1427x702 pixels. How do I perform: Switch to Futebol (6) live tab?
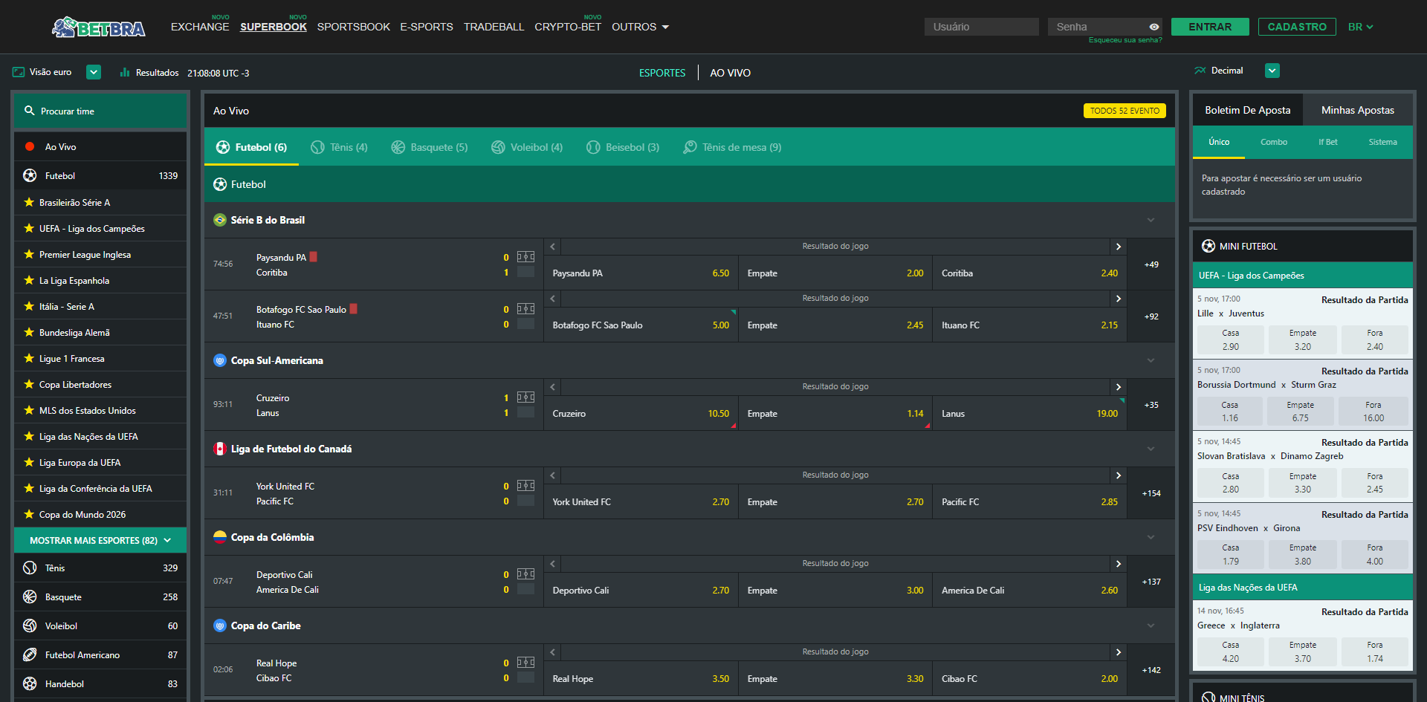[x=251, y=147]
